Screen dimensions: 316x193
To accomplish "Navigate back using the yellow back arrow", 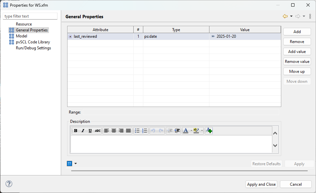I will (285, 16).
